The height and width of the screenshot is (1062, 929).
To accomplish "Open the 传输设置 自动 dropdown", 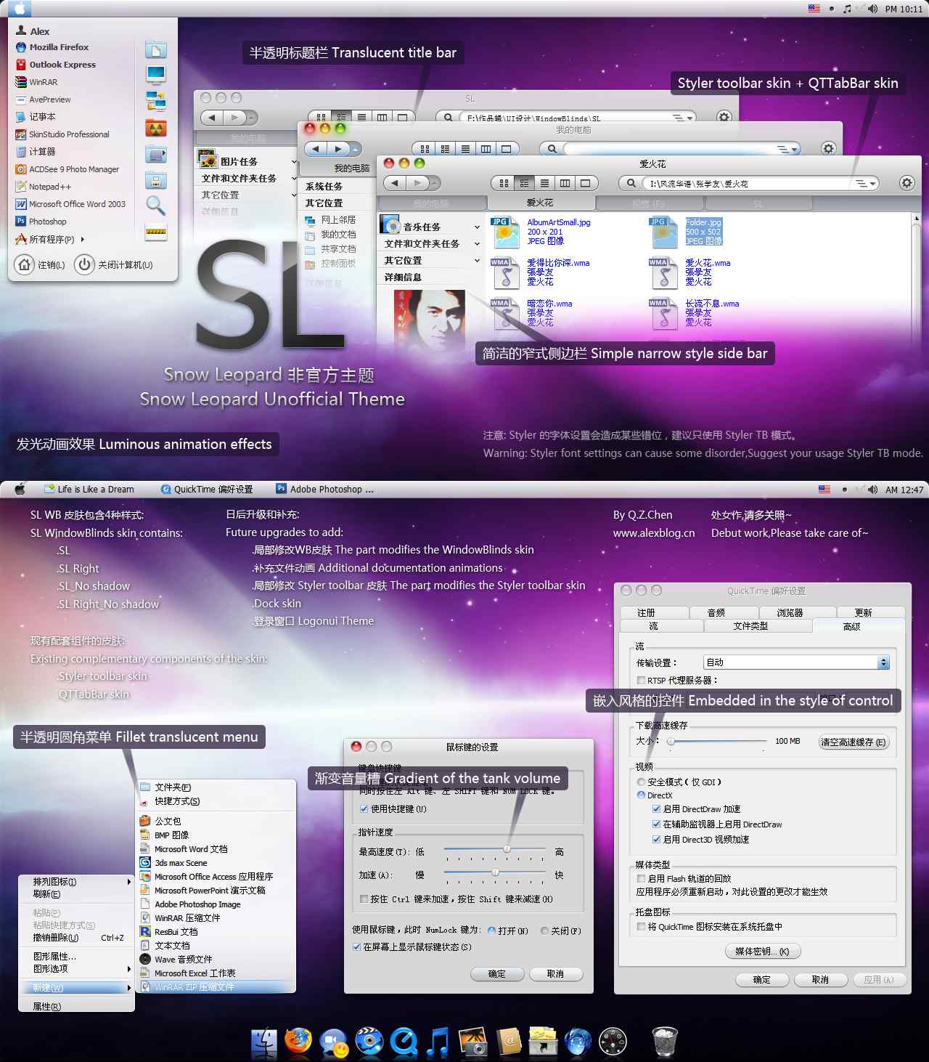I will [x=796, y=662].
